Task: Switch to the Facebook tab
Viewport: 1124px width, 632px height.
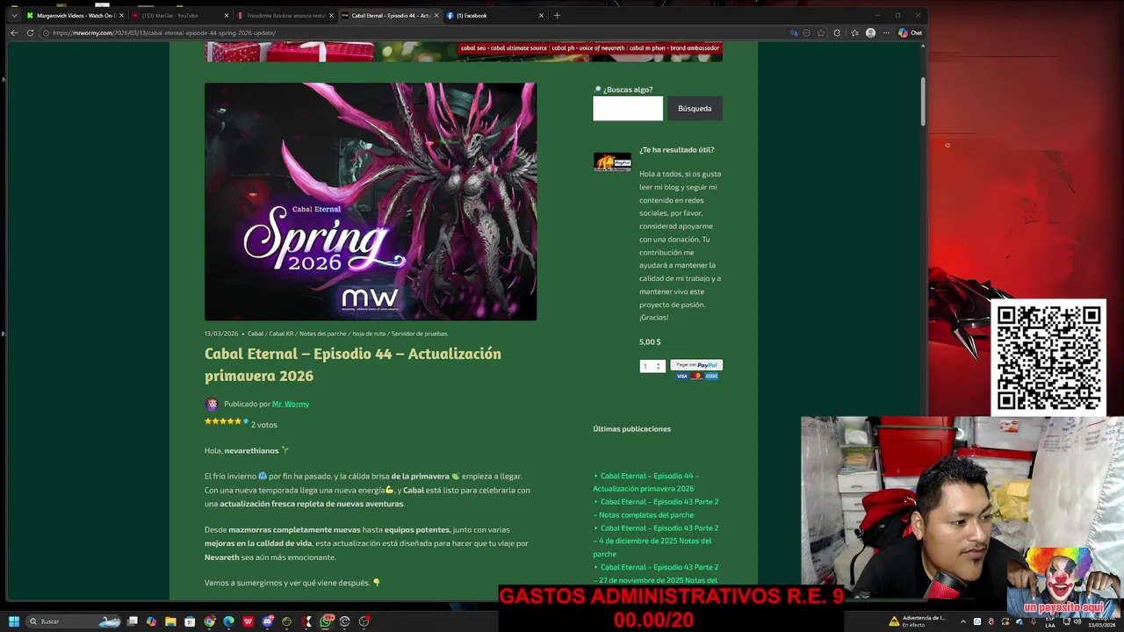Action: (x=494, y=15)
